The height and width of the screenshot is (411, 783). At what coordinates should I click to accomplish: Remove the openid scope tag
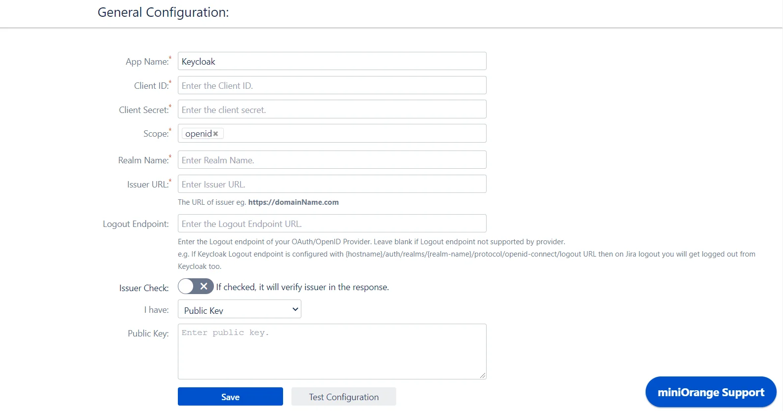click(215, 134)
